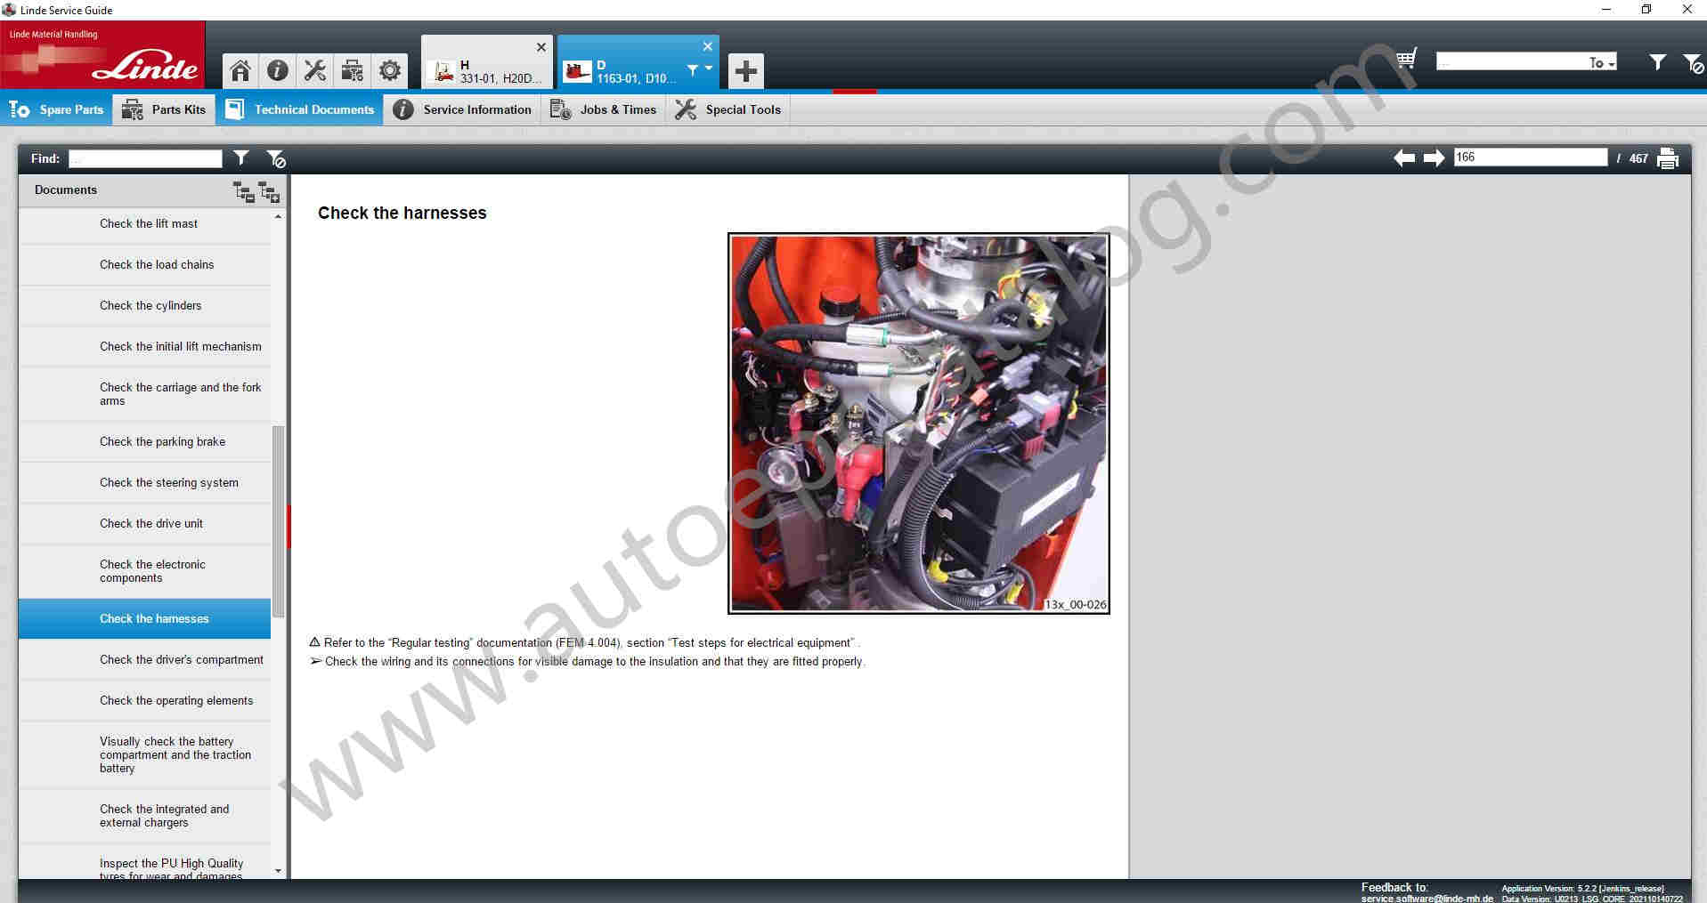Open the Special Tools tab

tap(728, 109)
